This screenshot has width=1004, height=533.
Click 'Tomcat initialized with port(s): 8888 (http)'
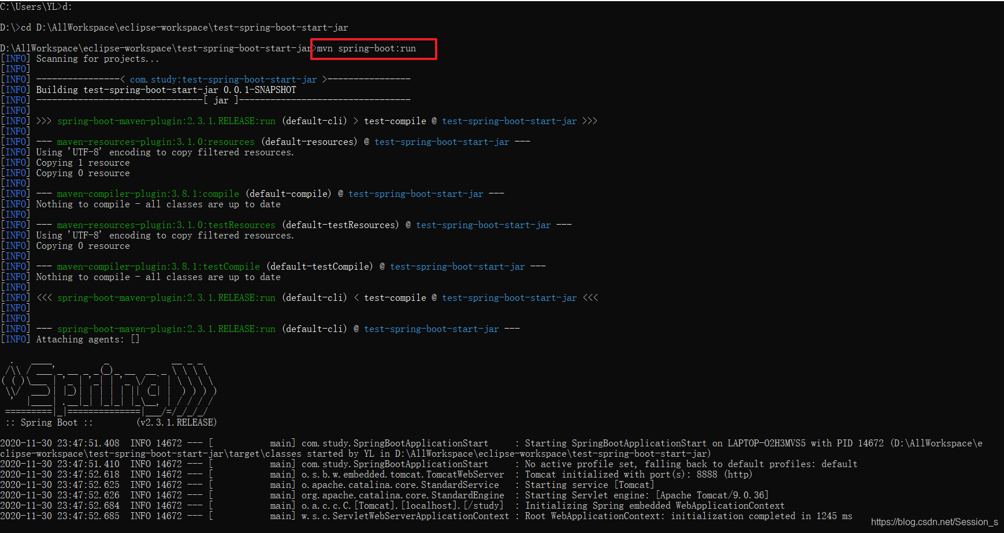click(x=638, y=475)
